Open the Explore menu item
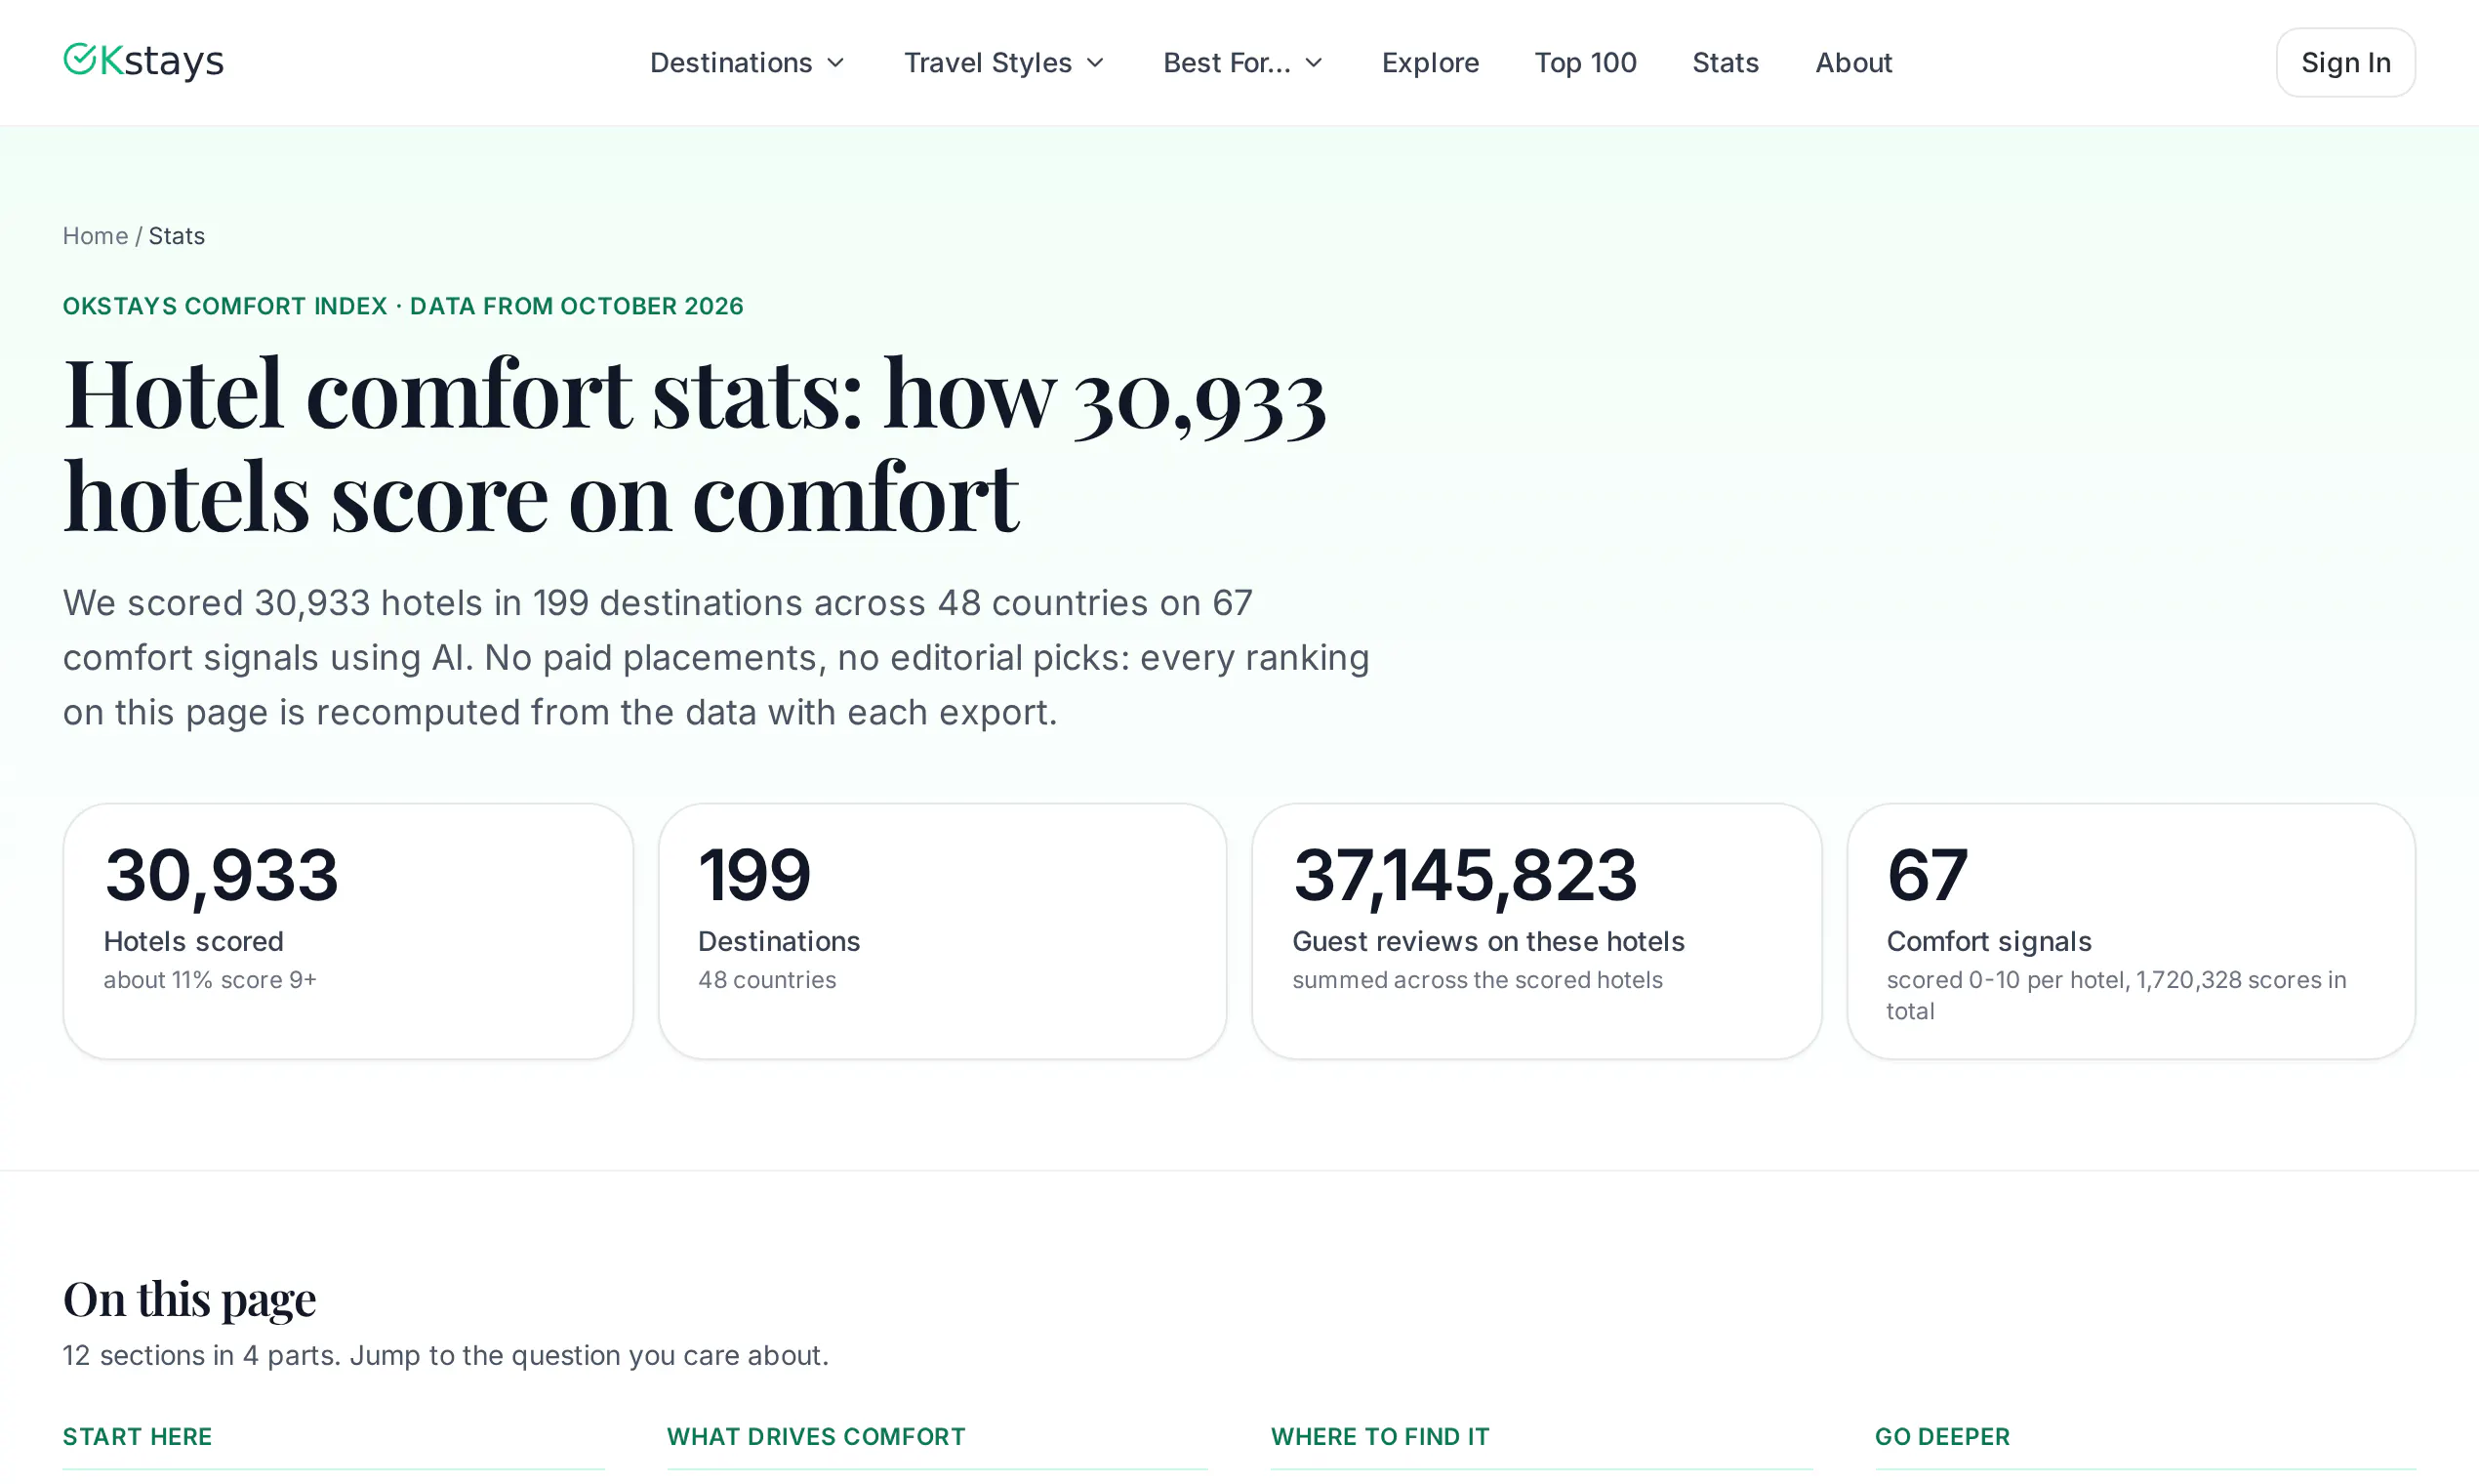This screenshot has width=2479, height=1484. click(1430, 63)
